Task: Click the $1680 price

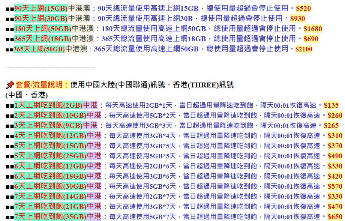Action: (x=313, y=29)
